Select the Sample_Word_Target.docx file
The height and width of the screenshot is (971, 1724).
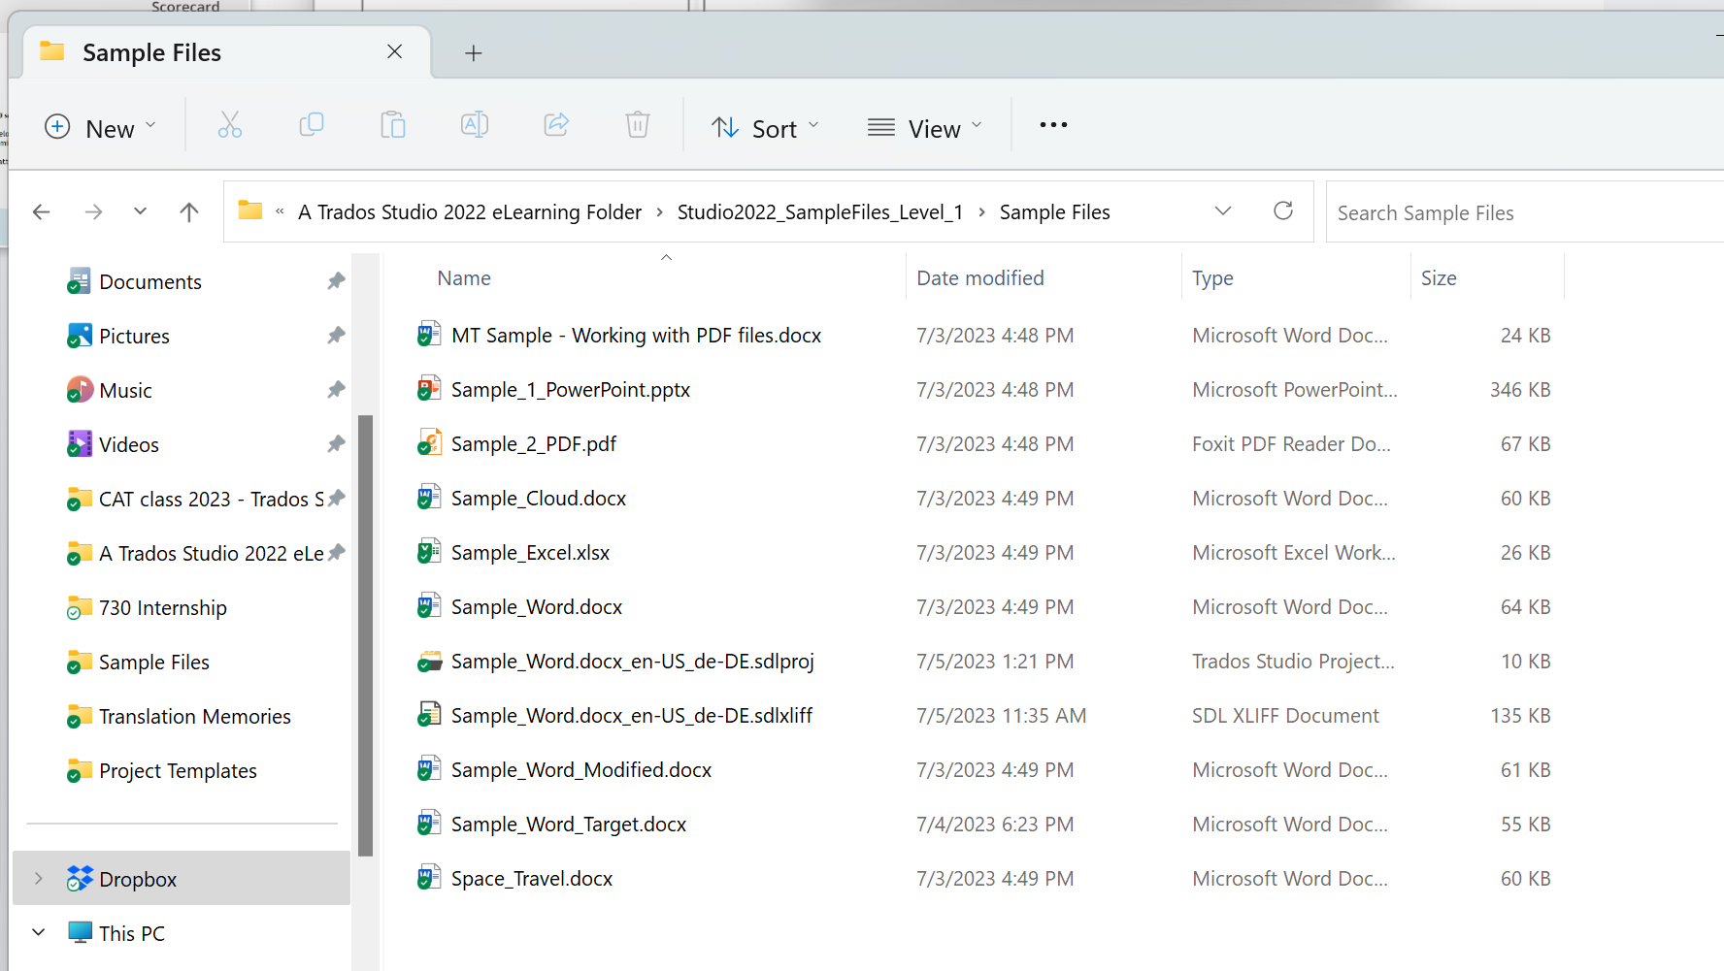point(569,825)
